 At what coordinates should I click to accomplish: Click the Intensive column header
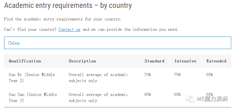[x=185, y=61]
